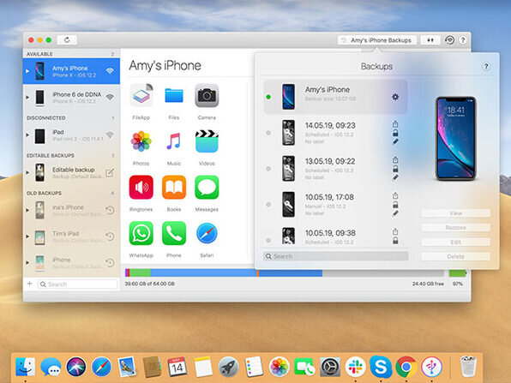Screen dimensions: 511x383
Task: Click edit pencil for 10.05.19, 17:08 backup
Action: pos(395,213)
